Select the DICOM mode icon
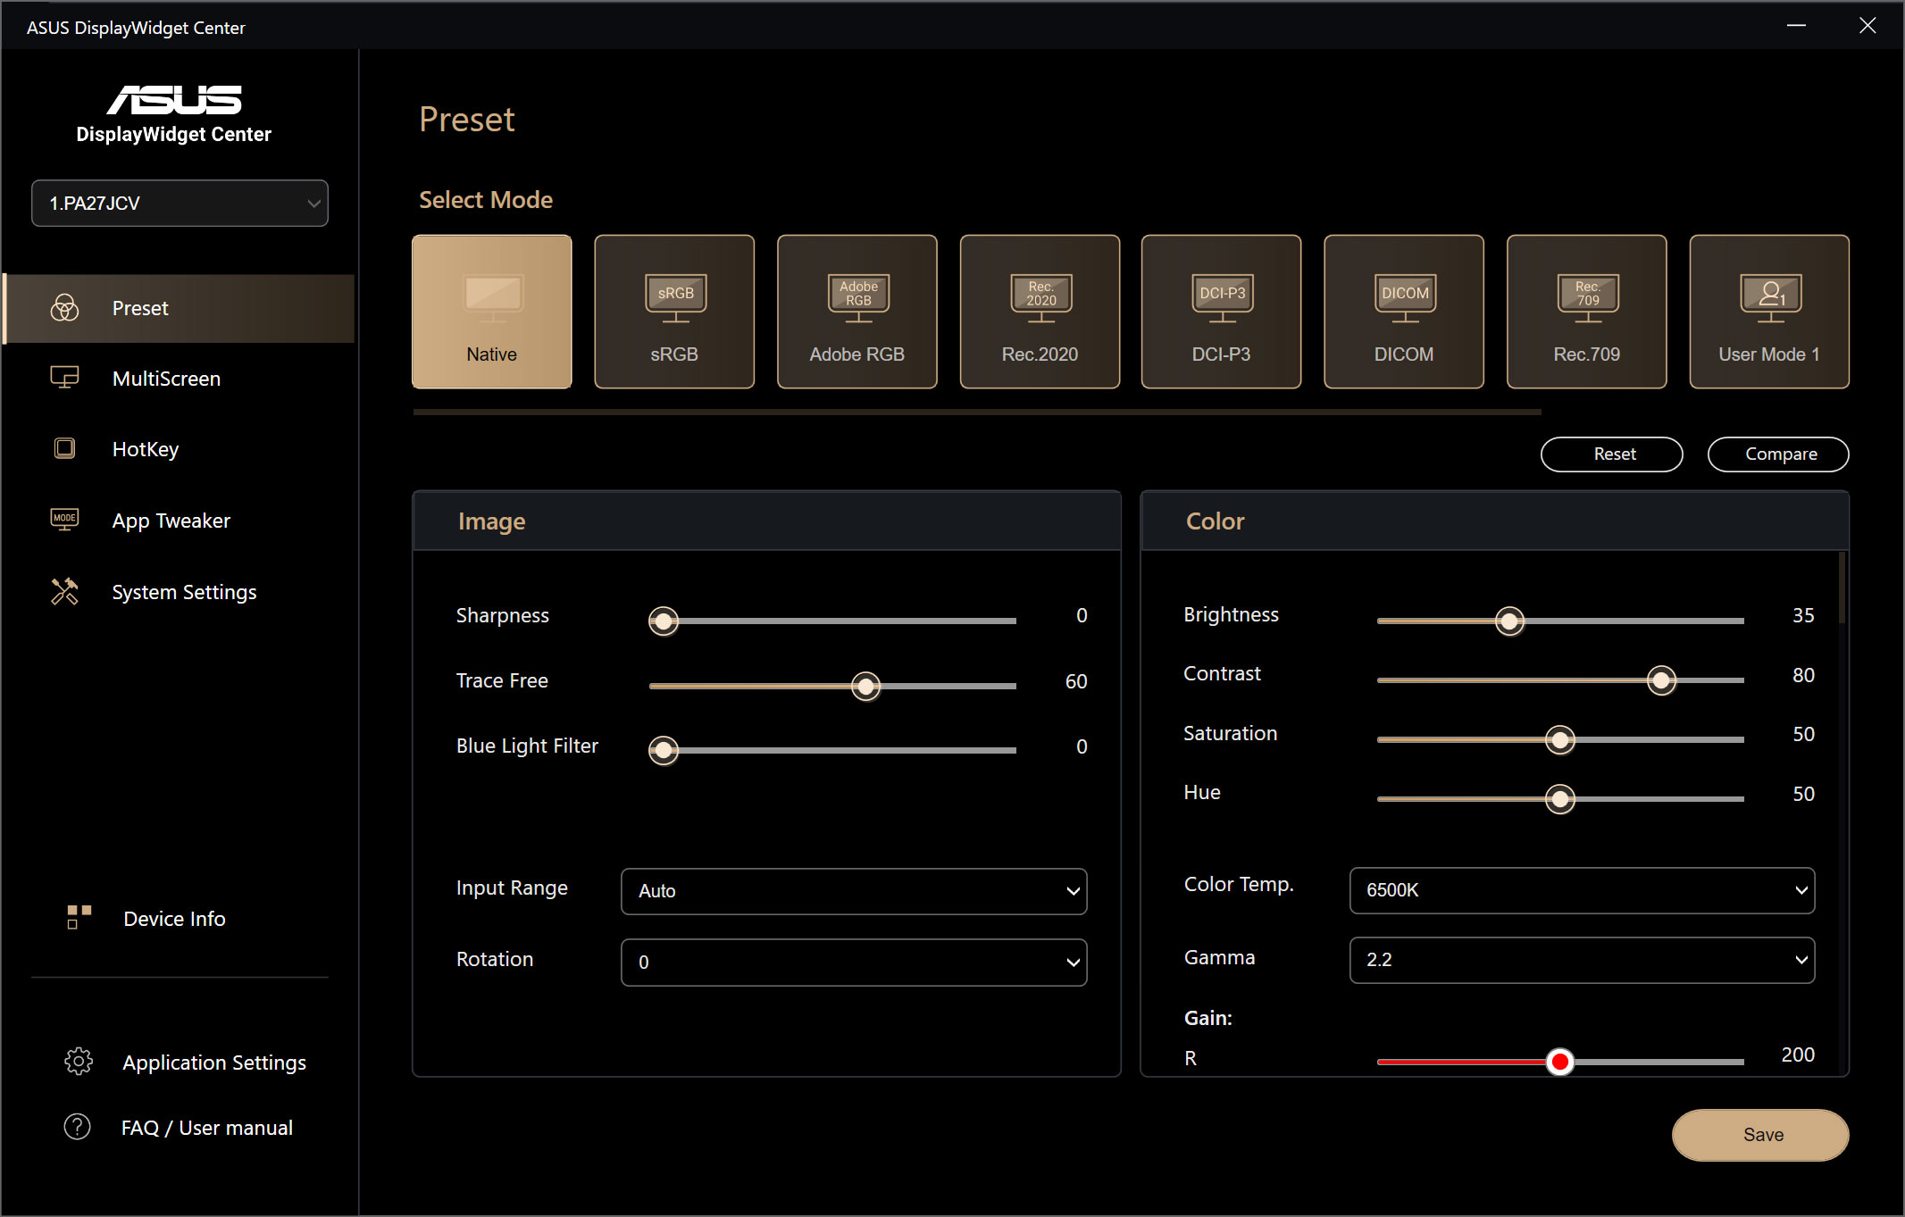The image size is (1905, 1217). click(1404, 296)
